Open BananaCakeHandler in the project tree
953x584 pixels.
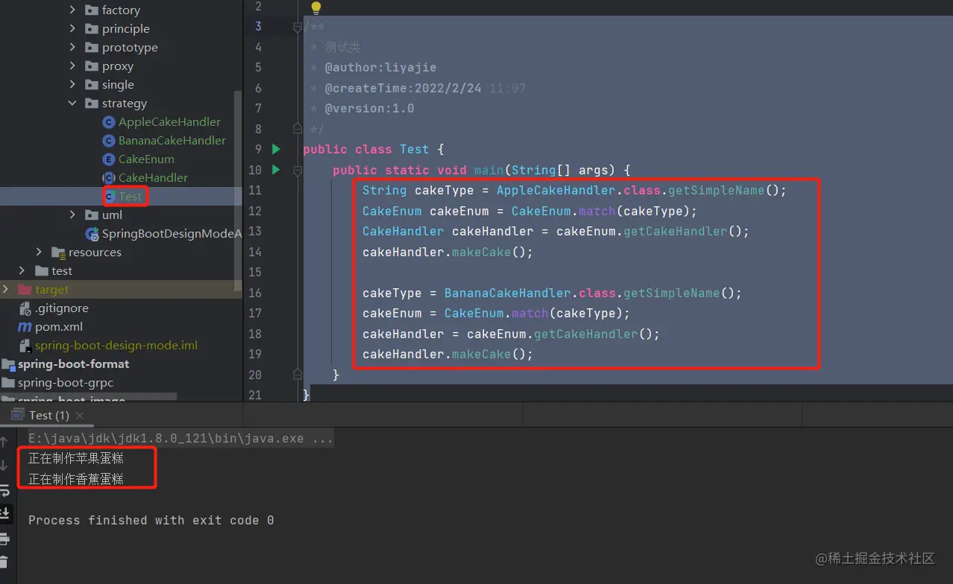(x=172, y=141)
